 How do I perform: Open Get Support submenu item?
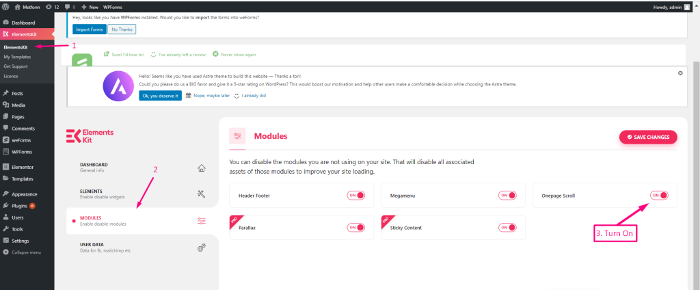coord(16,66)
